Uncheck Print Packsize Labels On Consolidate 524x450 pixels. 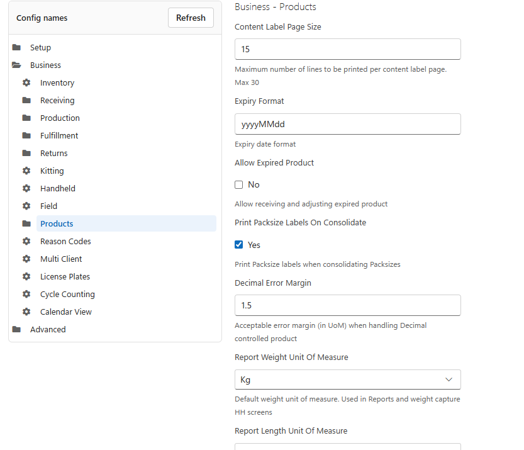tap(238, 245)
